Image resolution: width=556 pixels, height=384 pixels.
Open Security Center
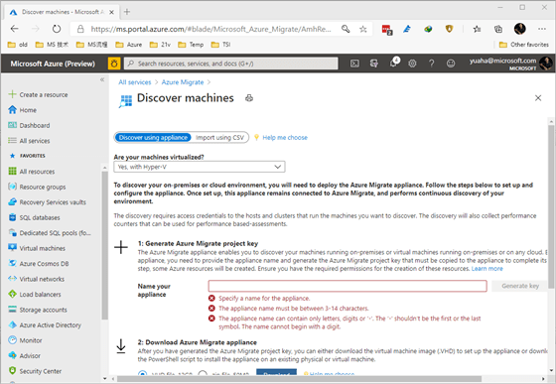(35, 371)
